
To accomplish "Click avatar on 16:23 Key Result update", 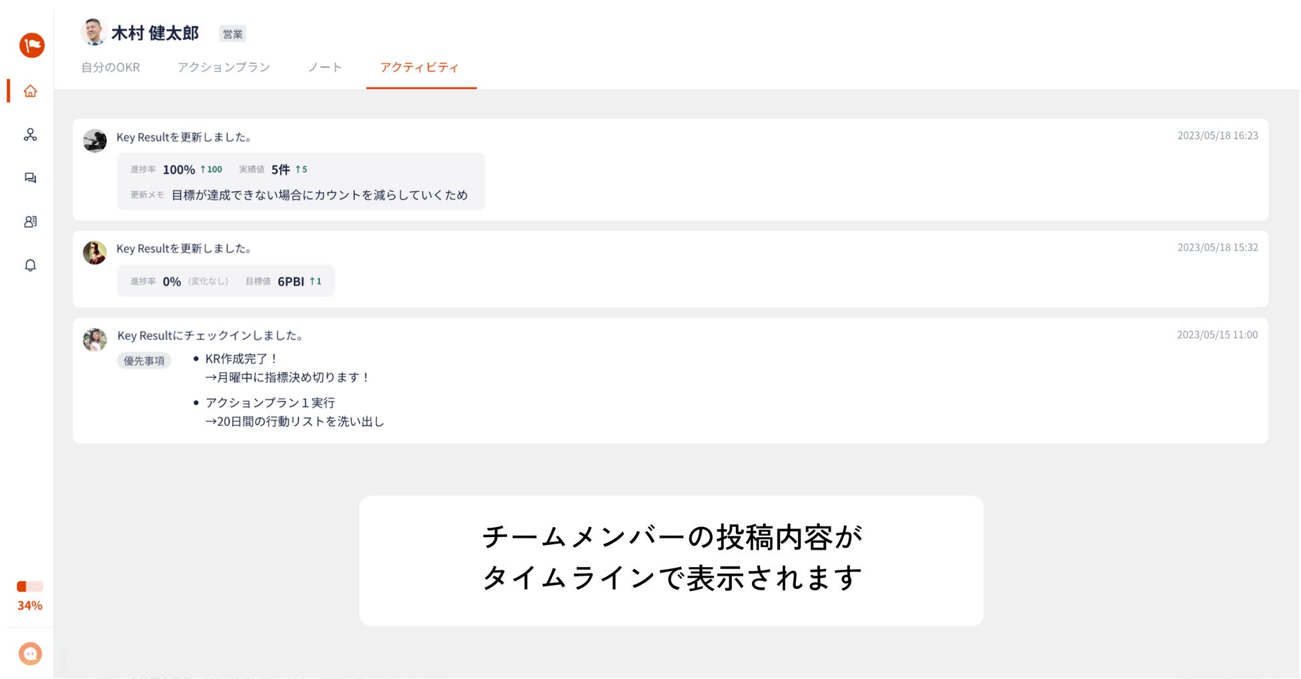I will click(x=95, y=141).
